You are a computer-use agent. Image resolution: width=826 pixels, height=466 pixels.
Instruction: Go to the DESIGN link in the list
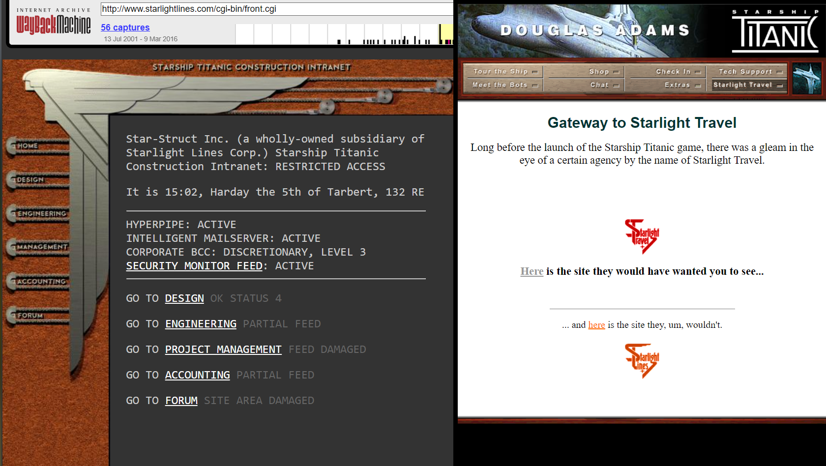click(x=184, y=298)
